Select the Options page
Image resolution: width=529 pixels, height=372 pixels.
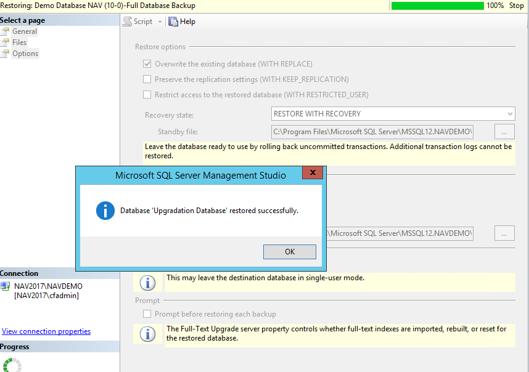click(x=25, y=54)
